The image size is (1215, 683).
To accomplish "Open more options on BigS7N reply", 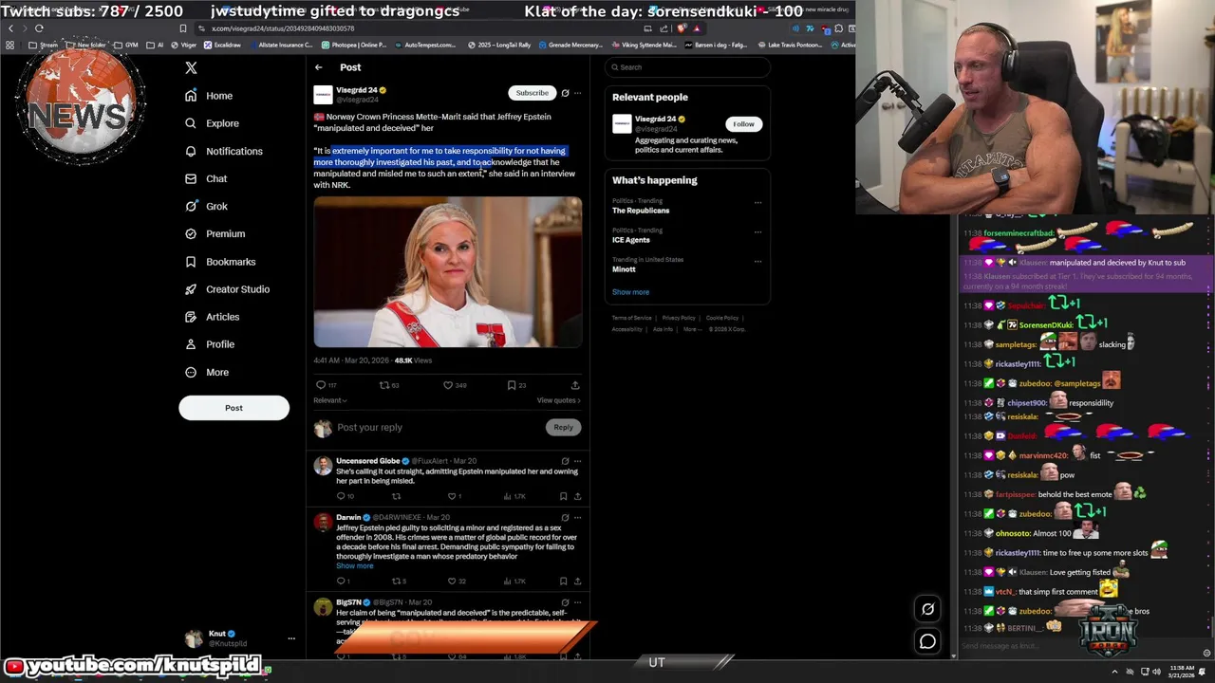I will pyautogui.click(x=577, y=602).
